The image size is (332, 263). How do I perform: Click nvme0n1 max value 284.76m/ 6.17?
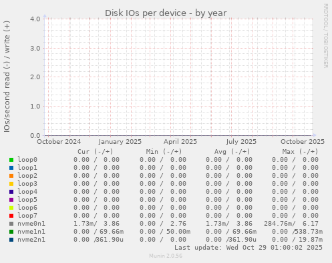(291, 224)
